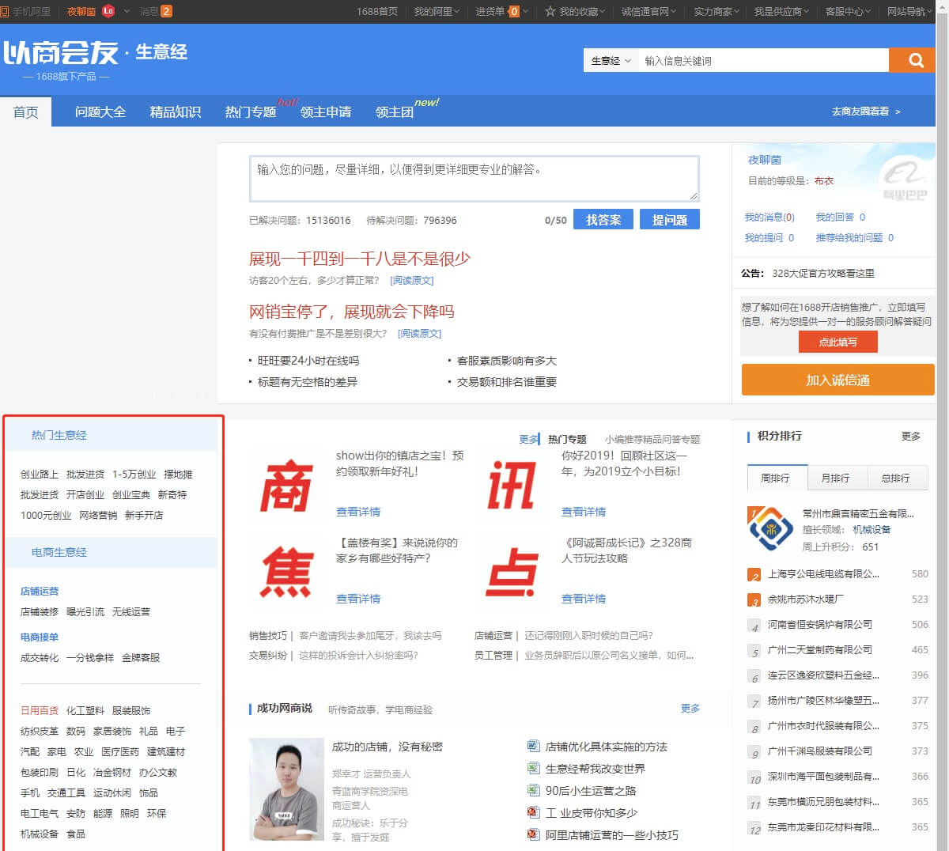949x851 pixels.
Task: Click rank 3 badge for 余姚市苏沐水暖厂
Action: pos(754,599)
